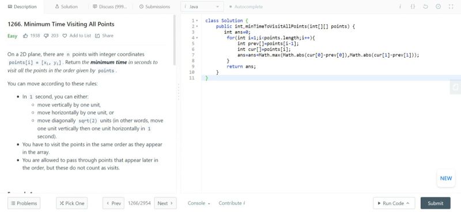
Task: Go to the Next problem
Action: click(165, 203)
